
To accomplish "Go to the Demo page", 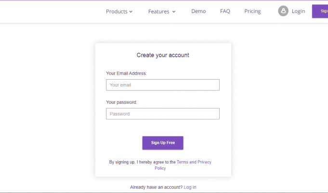I will pyautogui.click(x=198, y=11).
